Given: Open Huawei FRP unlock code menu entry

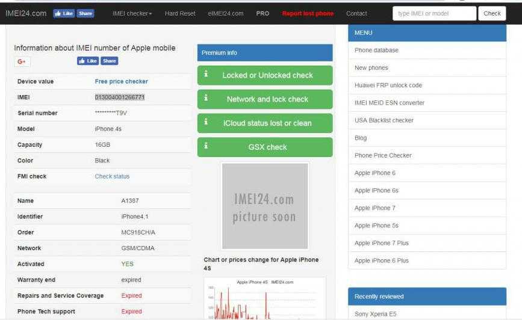Looking at the screenshot, I should (x=388, y=85).
